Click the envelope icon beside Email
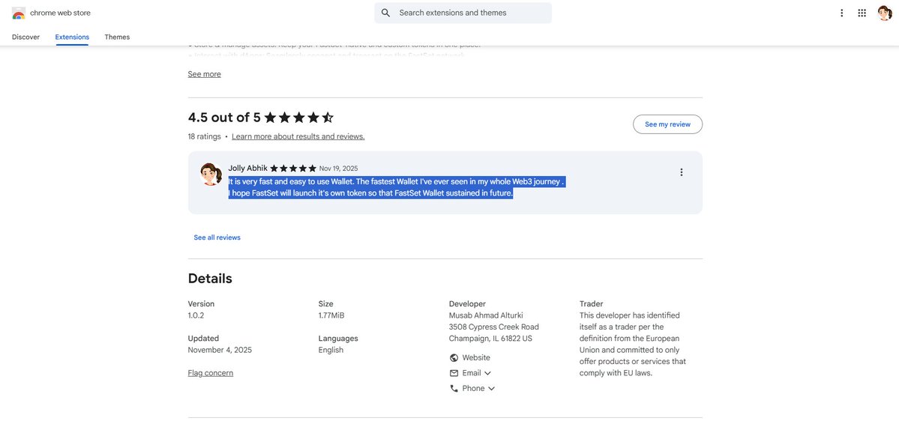 point(454,373)
